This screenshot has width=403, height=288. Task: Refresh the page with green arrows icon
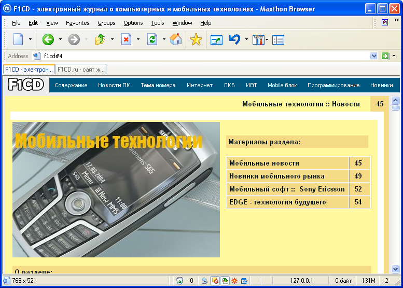click(152, 39)
